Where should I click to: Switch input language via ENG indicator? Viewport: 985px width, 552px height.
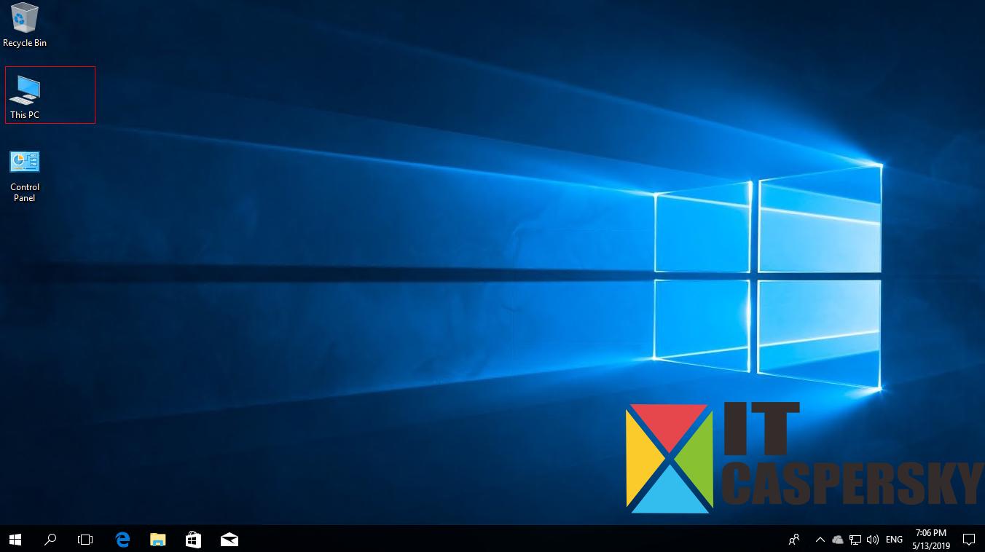tap(894, 540)
